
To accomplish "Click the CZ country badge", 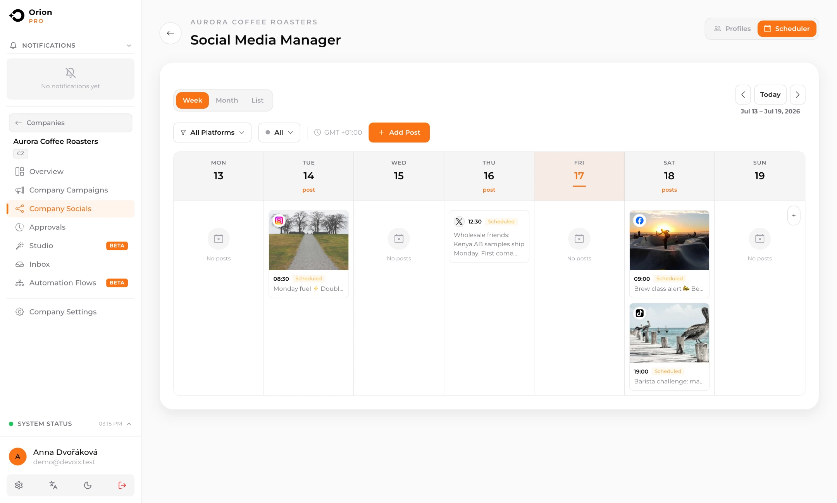I will (21, 154).
